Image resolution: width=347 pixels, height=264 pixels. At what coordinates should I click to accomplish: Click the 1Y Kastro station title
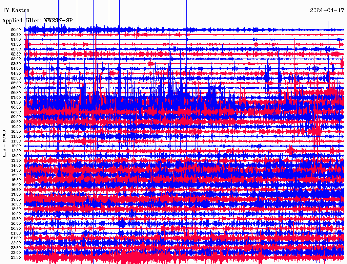pos(16,10)
